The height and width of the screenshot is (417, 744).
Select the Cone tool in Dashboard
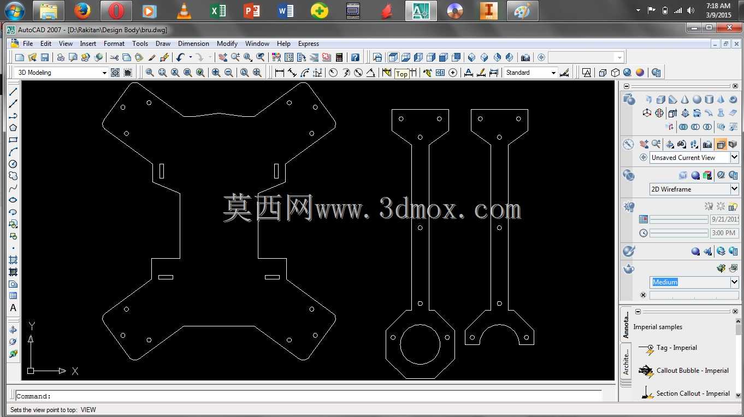[685, 99]
